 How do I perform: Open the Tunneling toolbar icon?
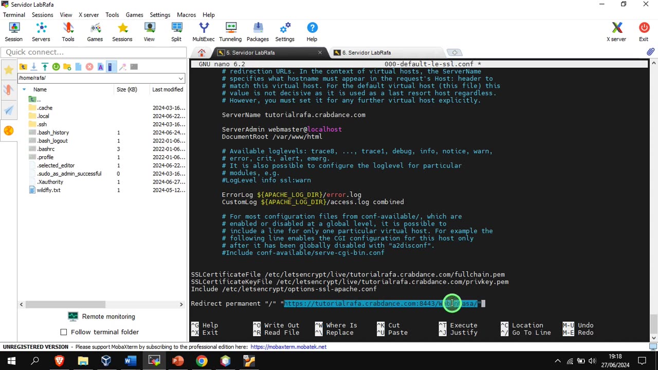(x=230, y=32)
